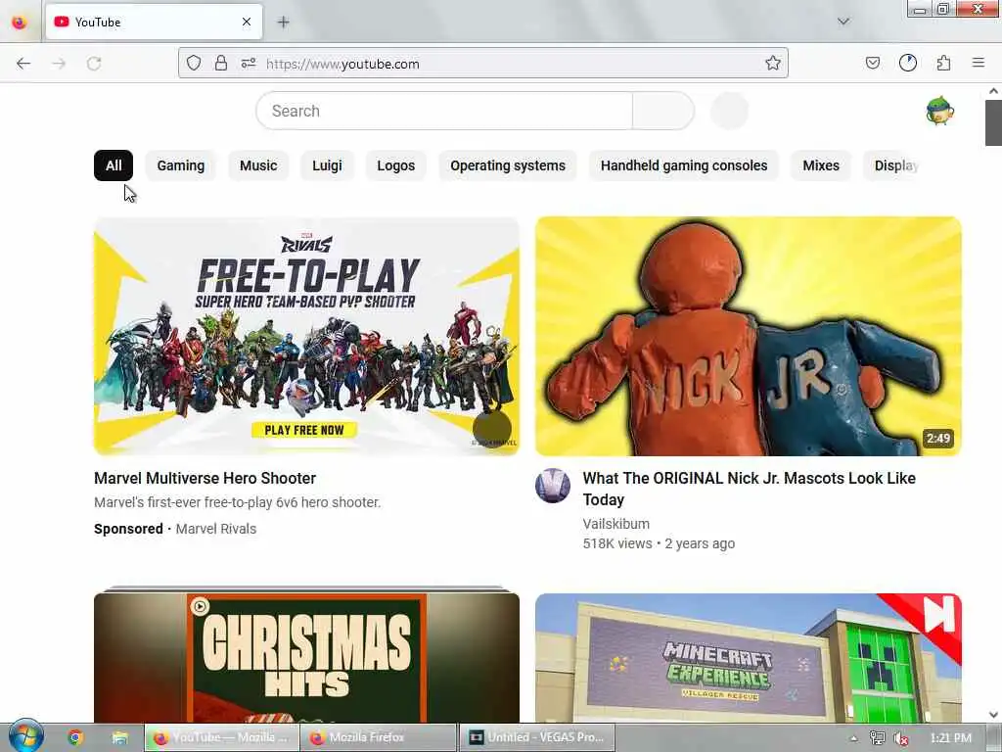The width and height of the screenshot is (1002, 752).
Task: Switch to the Mozilla Firefox taskbar window
Action: (x=379, y=738)
